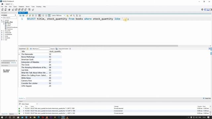Create a new SQL tab from main toolbar
Image resolution: width=212 pixels, height=119 pixels.
coord(3,10)
